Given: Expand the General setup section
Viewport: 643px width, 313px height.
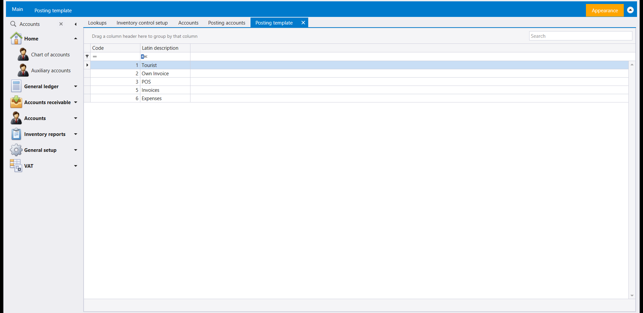Looking at the screenshot, I should coord(76,150).
